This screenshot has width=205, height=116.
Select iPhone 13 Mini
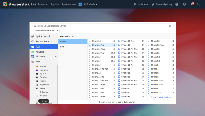coord(102,85)
